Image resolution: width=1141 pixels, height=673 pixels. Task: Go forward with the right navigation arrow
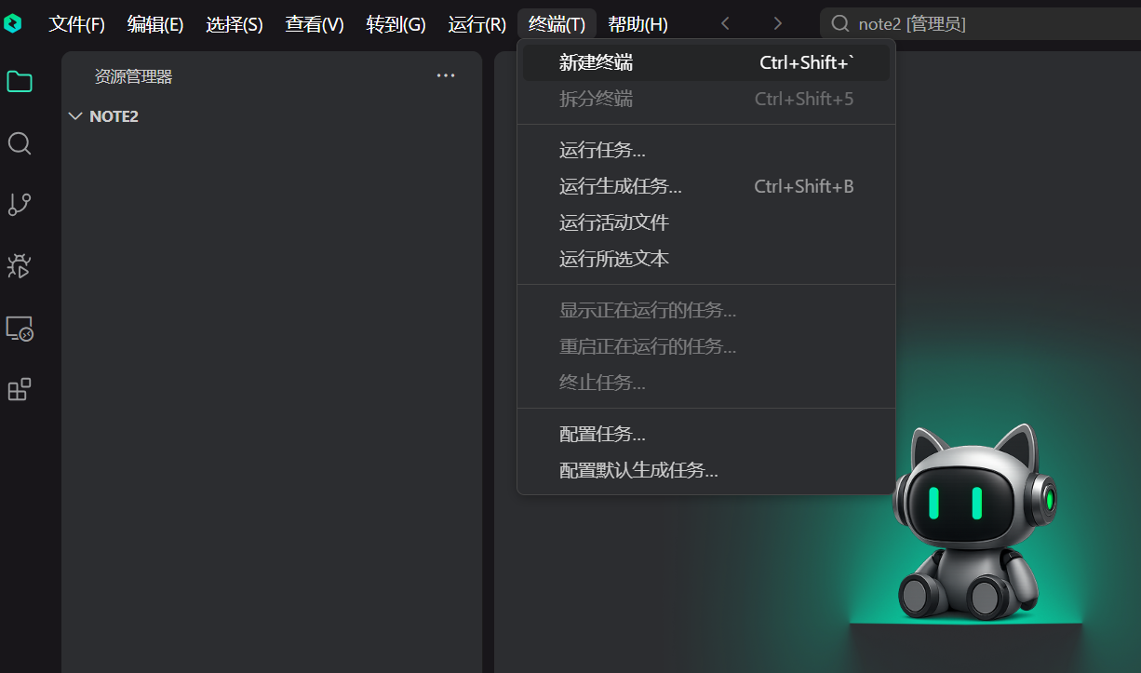click(778, 24)
